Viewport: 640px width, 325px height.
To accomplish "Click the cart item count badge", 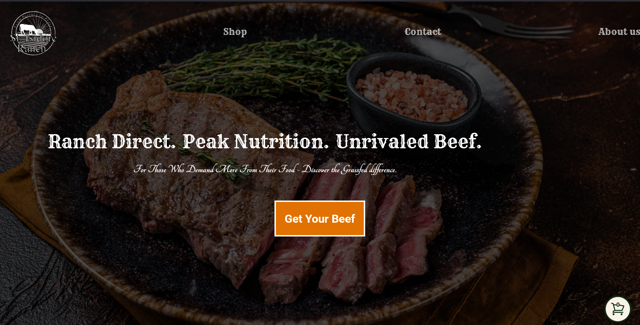I will tap(618, 305).
